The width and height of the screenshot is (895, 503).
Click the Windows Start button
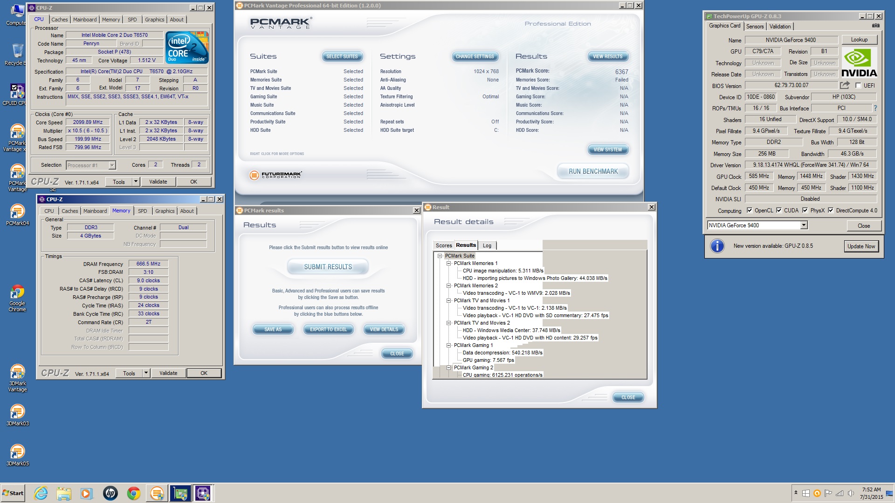[13, 493]
